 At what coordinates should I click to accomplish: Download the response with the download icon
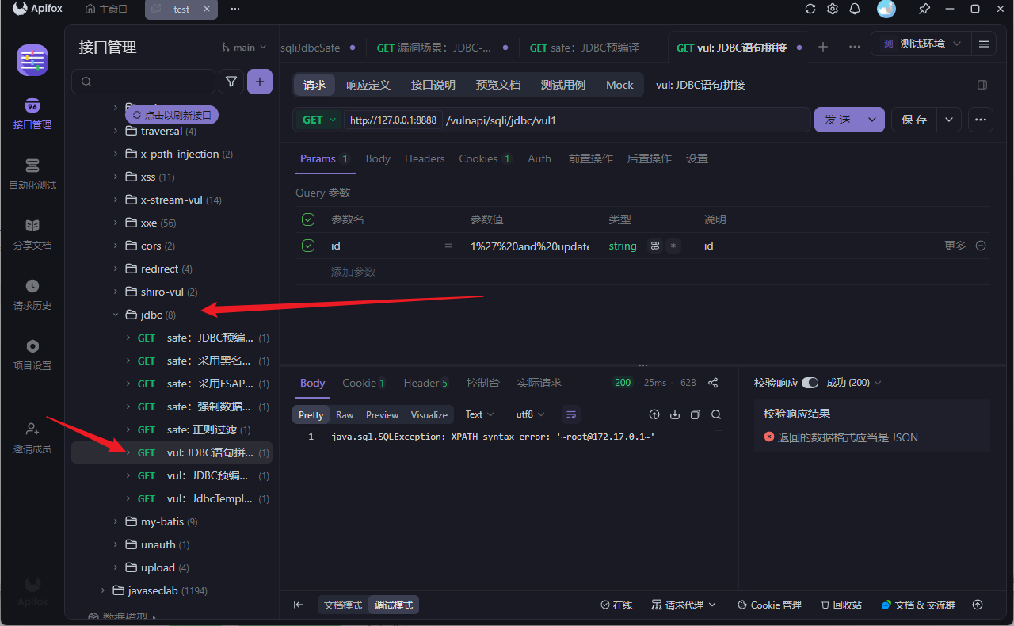click(675, 414)
